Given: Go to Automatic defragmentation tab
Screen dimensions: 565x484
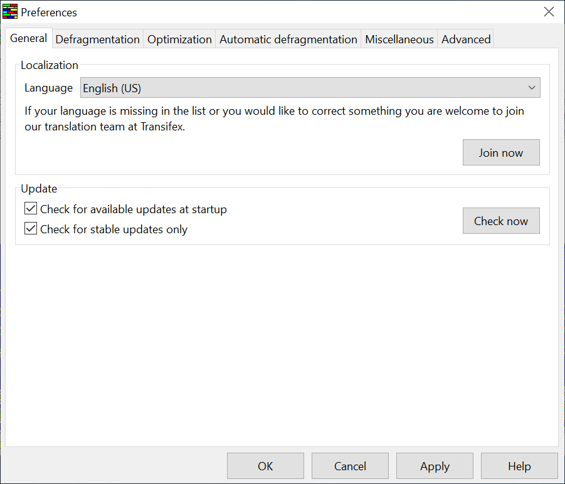Looking at the screenshot, I should click(288, 39).
